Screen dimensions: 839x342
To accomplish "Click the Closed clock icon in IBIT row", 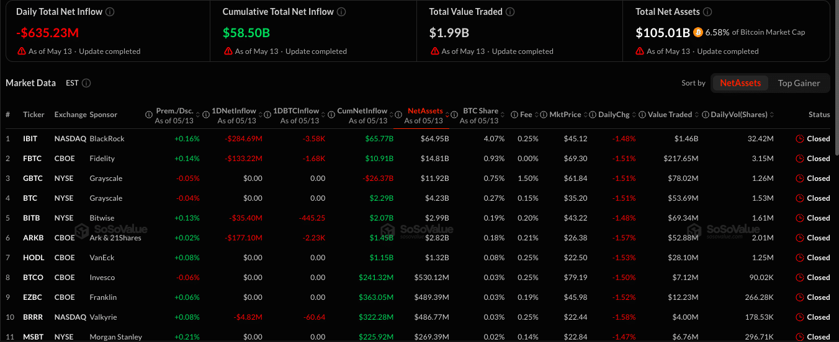I will (x=800, y=139).
